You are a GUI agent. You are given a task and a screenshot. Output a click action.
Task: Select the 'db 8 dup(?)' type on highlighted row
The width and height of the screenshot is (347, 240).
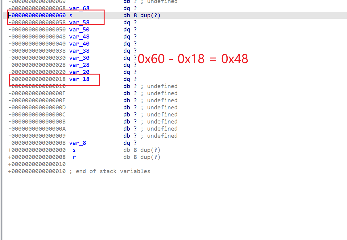coord(142,15)
